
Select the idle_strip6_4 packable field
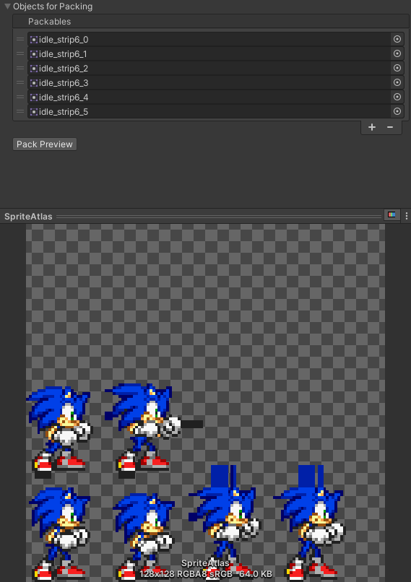[x=209, y=97]
